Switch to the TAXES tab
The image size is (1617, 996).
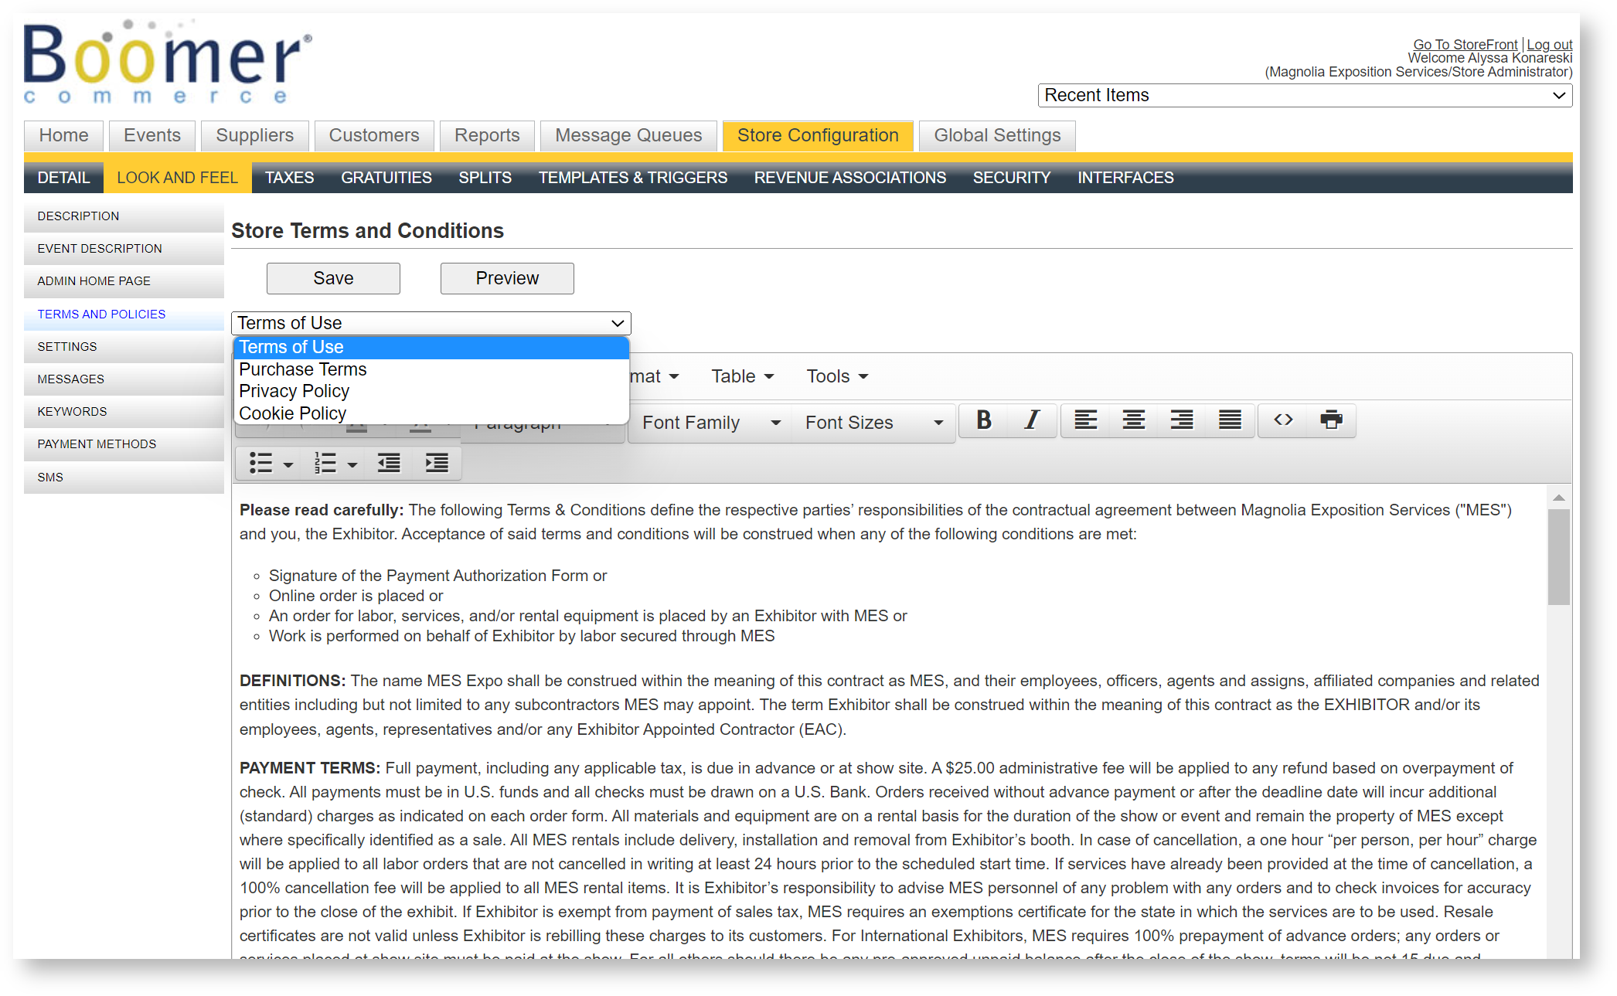click(x=289, y=178)
